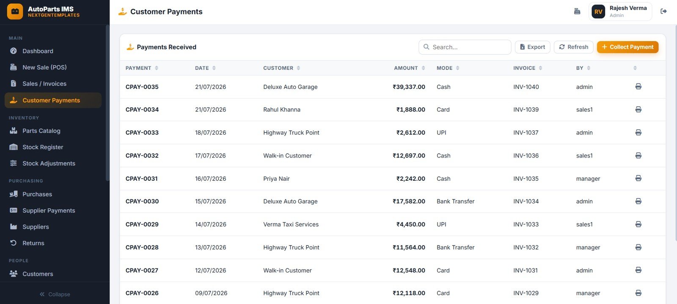Click sort arrows in last column header
The width and height of the screenshot is (677, 304).
tap(635, 68)
